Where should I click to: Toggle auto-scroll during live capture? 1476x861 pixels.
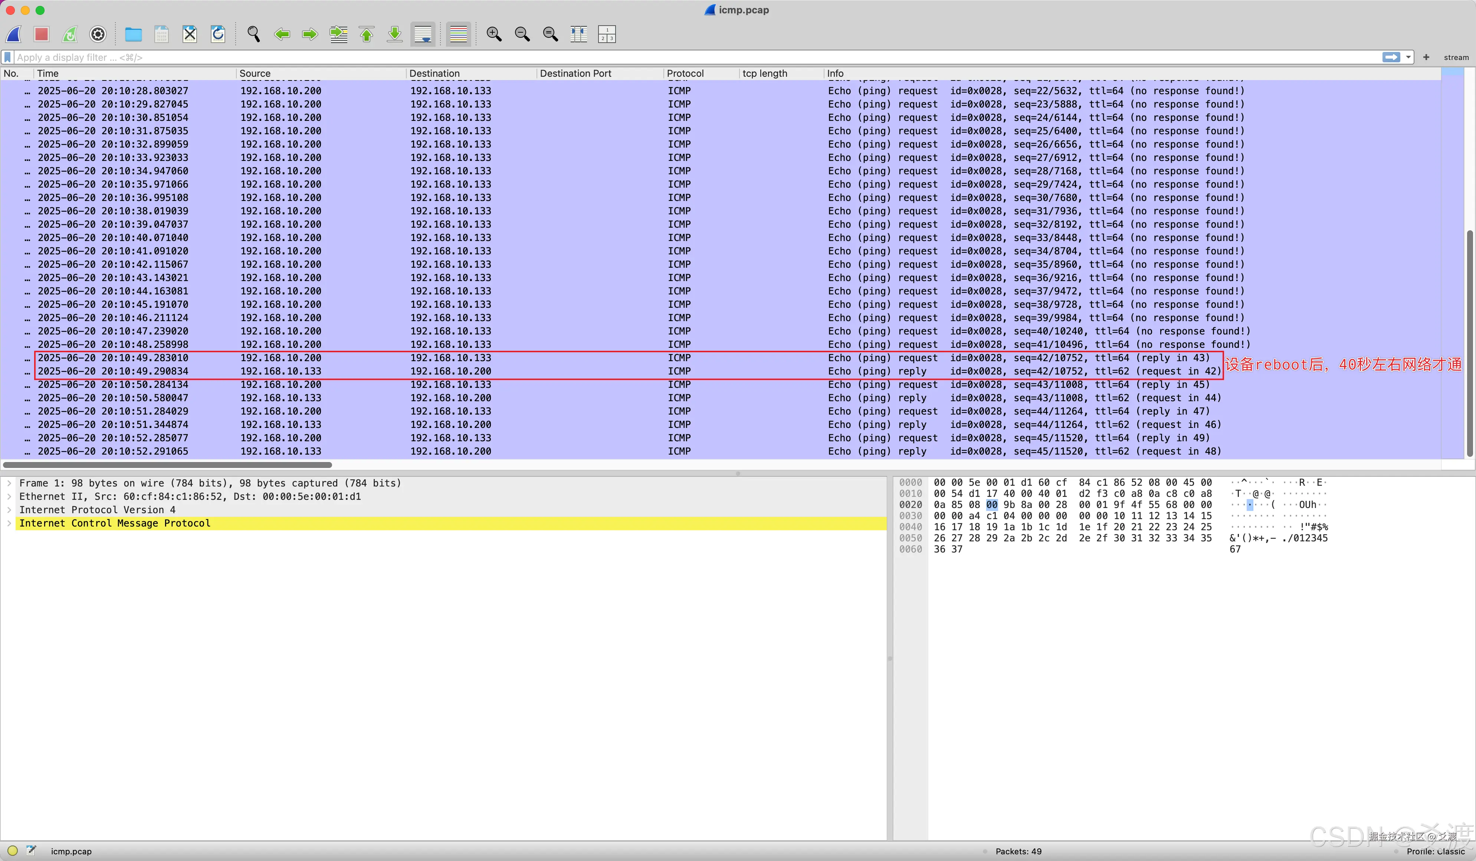coord(423,34)
